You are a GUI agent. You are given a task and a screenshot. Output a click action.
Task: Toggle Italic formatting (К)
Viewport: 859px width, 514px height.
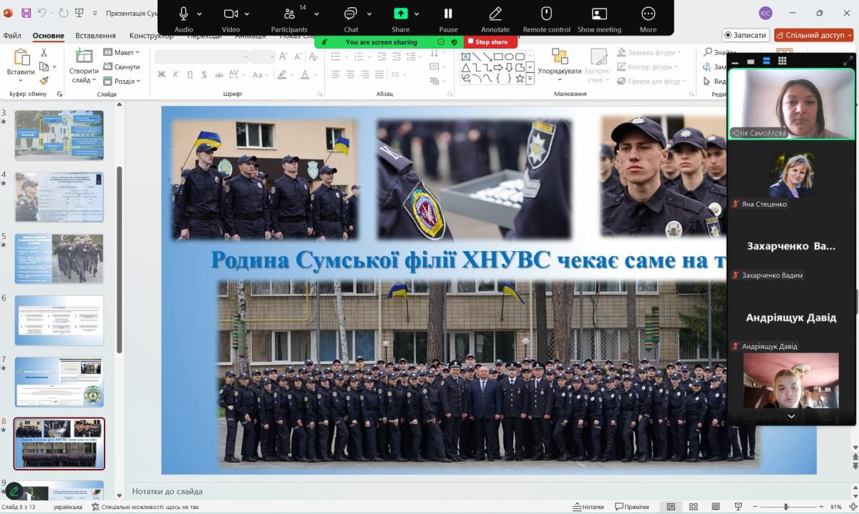pos(176,74)
